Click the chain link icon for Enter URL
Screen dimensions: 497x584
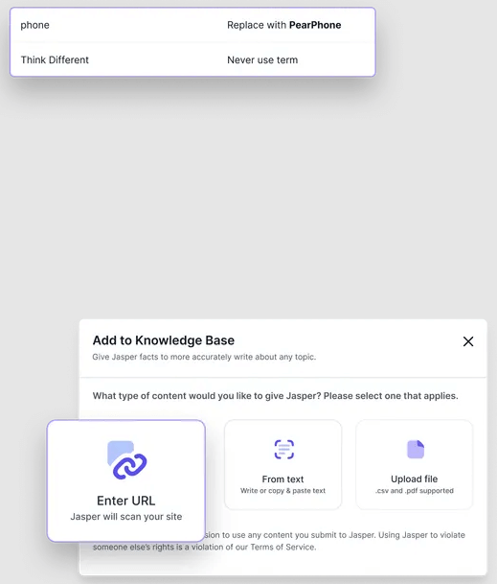click(x=126, y=460)
